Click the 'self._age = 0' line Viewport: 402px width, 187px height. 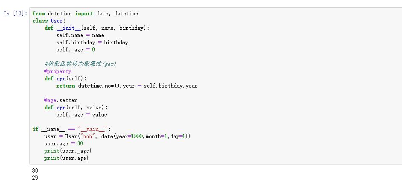pyautogui.click(x=76, y=50)
